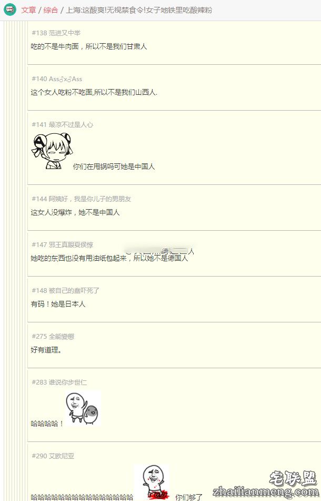Click username 艾欧尼亚 on comment #290

pos(61,456)
